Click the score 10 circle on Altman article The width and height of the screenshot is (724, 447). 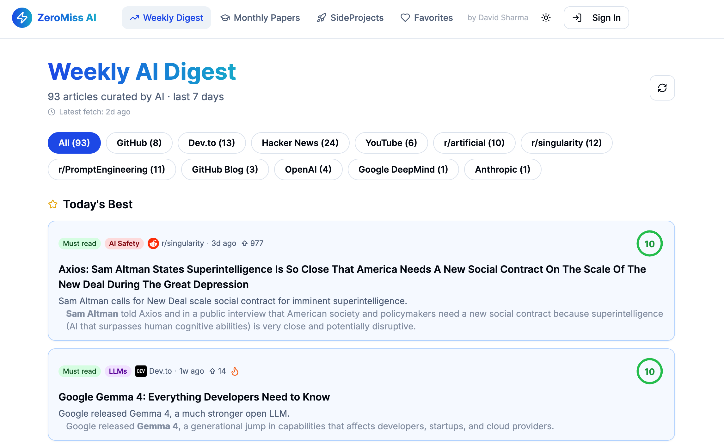[x=649, y=244]
